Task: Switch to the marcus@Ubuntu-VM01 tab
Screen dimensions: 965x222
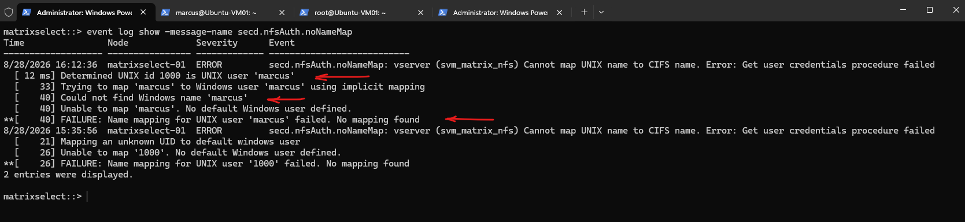Action: [216, 12]
